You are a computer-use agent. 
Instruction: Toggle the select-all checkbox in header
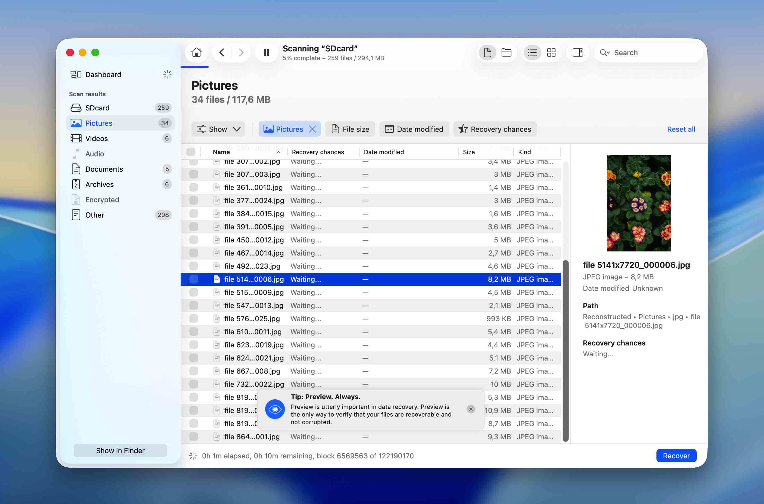tap(190, 152)
